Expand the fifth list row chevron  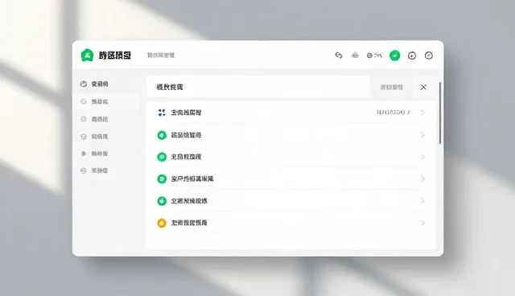tap(422, 201)
